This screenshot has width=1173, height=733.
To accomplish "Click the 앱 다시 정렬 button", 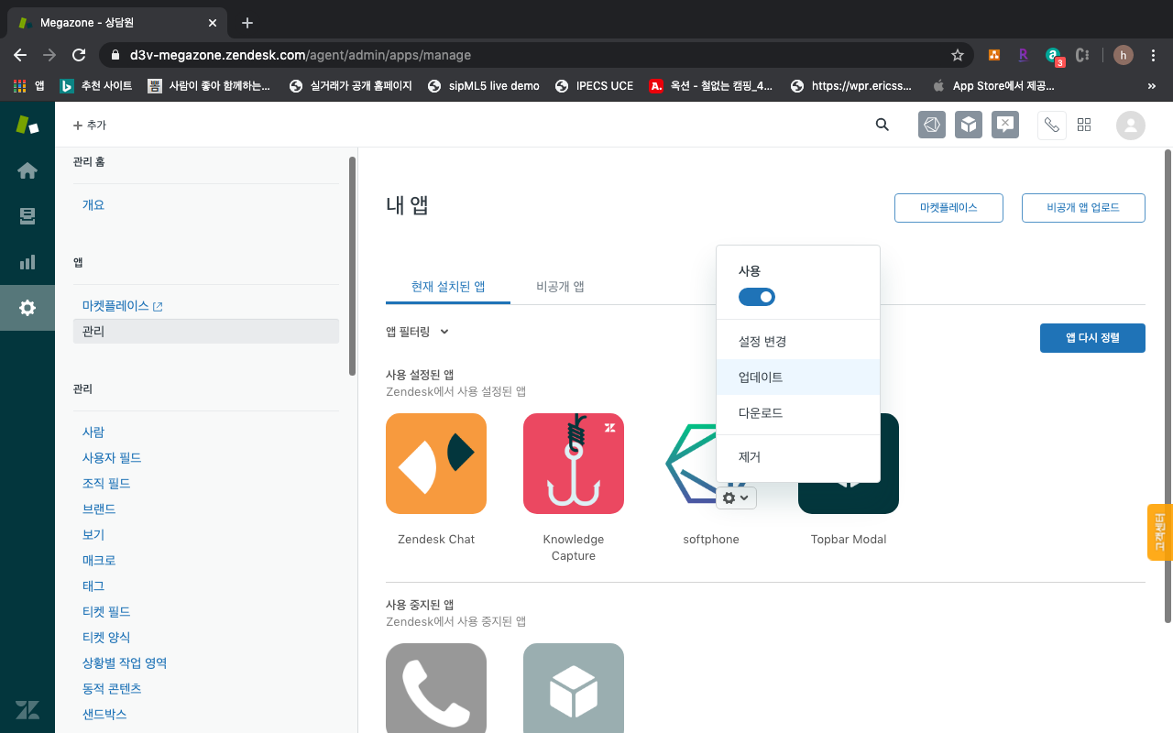I will (x=1092, y=337).
